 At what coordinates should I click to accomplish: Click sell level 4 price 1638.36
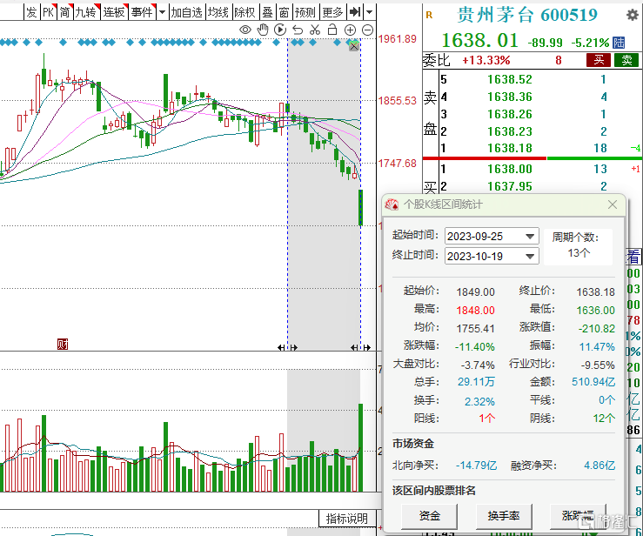pyautogui.click(x=510, y=97)
